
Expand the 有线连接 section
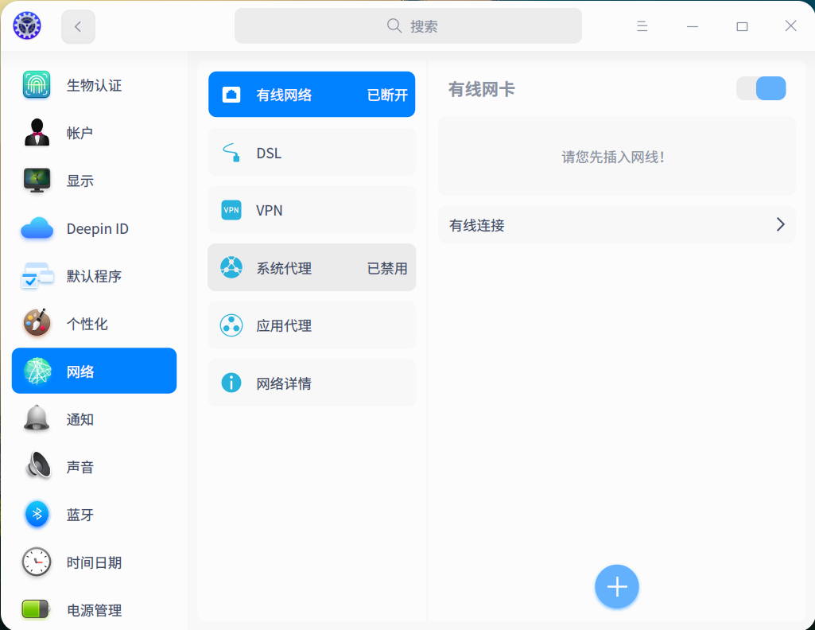[x=616, y=225]
